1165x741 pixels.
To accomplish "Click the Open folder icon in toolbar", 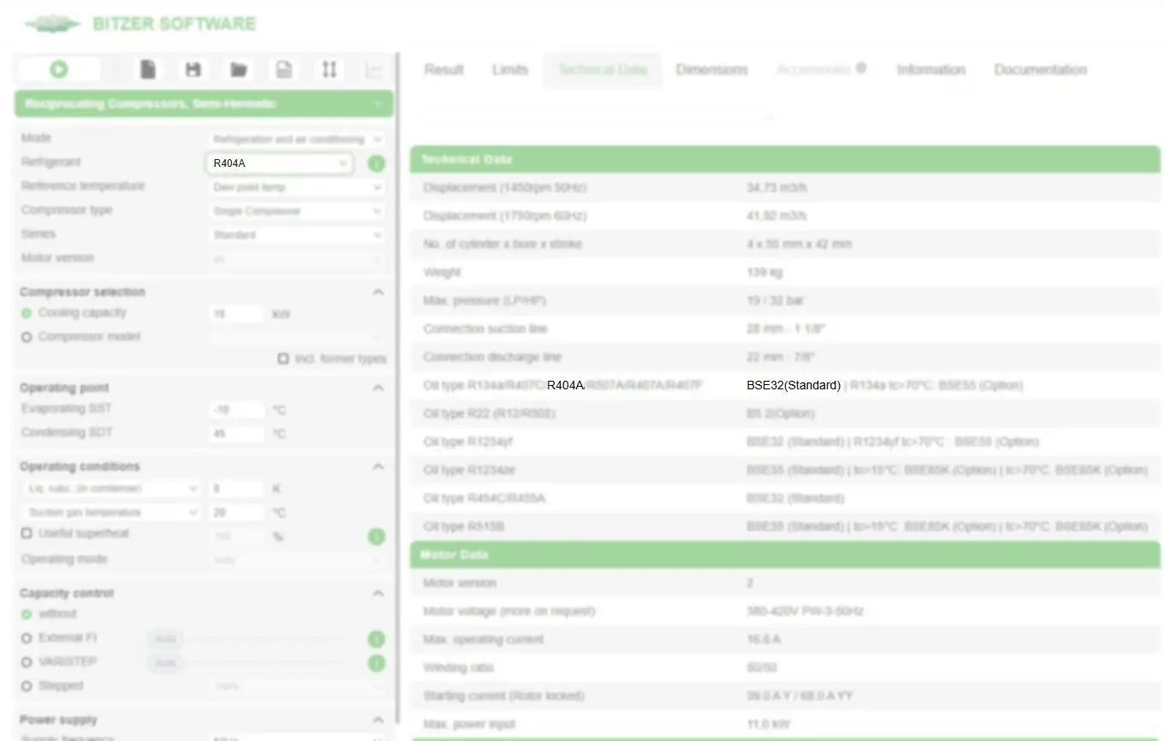I will tap(239, 69).
